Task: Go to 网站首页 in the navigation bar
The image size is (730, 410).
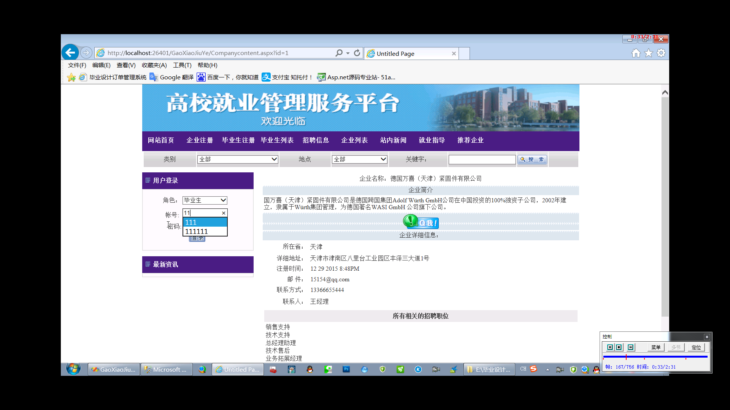Action: tap(161, 140)
